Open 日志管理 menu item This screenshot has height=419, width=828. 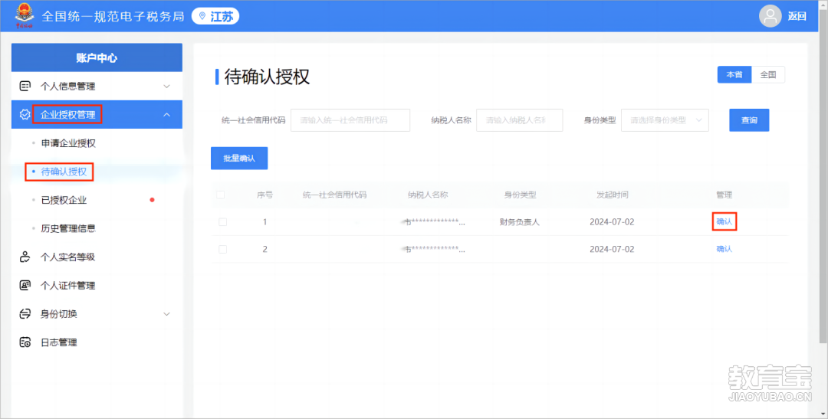(58, 342)
